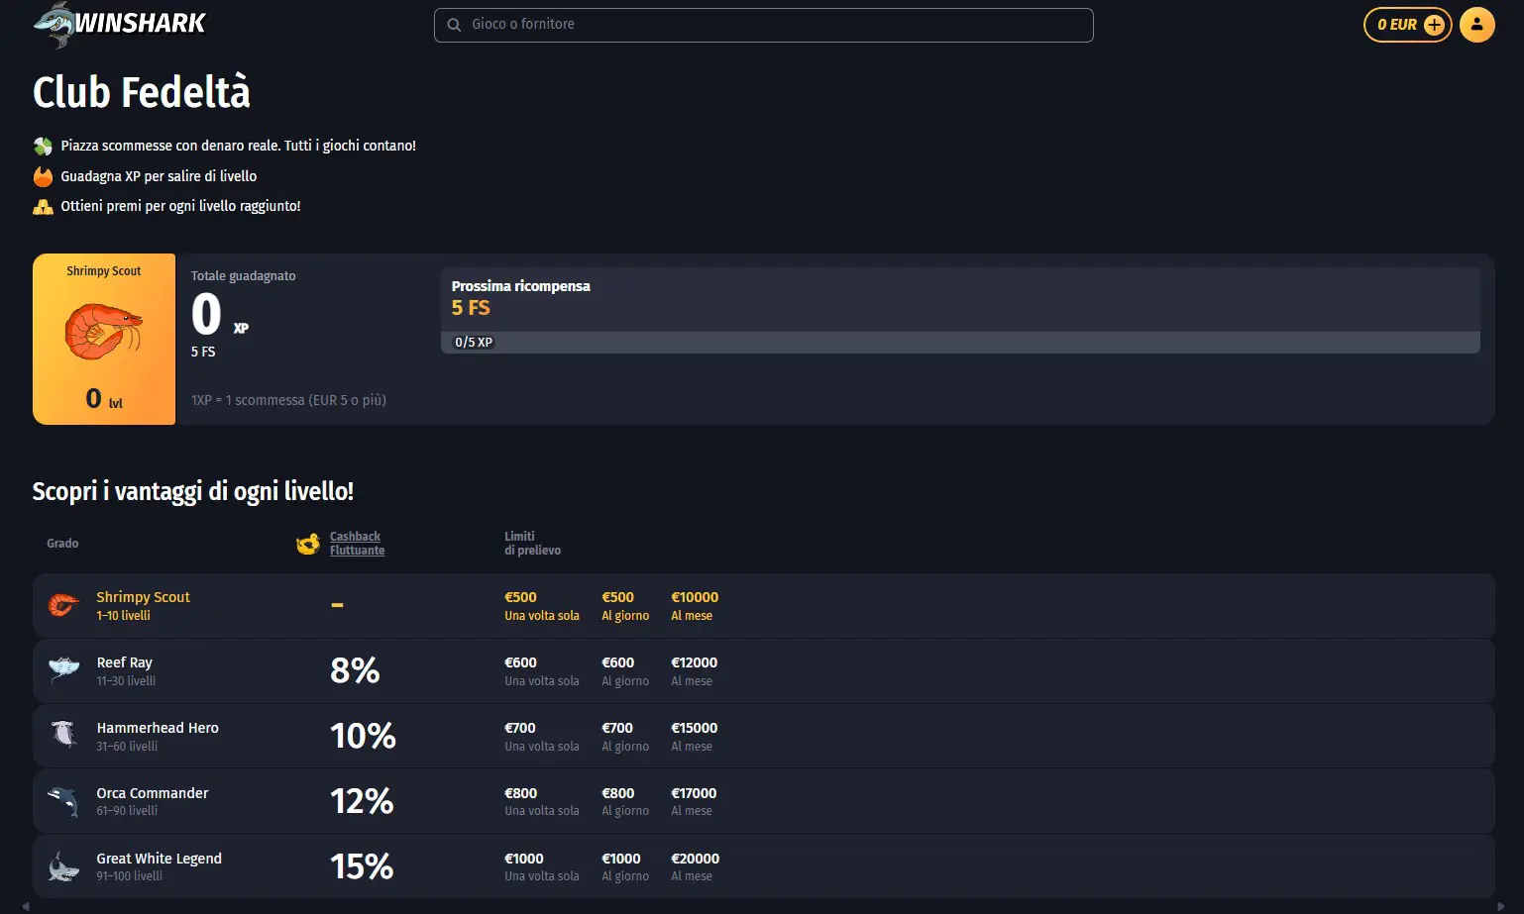Click the gold bars icon beside Ottieni premi
Viewport: 1524px width, 914px height.
point(43,207)
